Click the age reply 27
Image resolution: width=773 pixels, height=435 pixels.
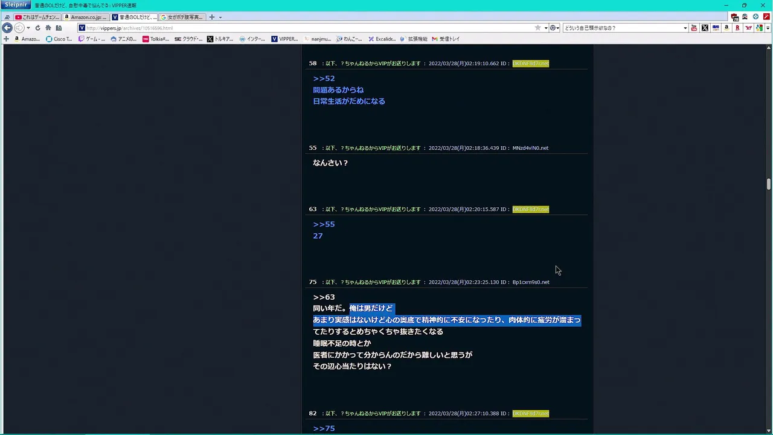click(x=318, y=236)
